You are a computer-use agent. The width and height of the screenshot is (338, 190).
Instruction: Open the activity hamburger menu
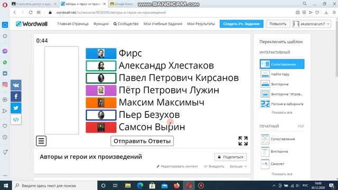[x=41, y=141]
